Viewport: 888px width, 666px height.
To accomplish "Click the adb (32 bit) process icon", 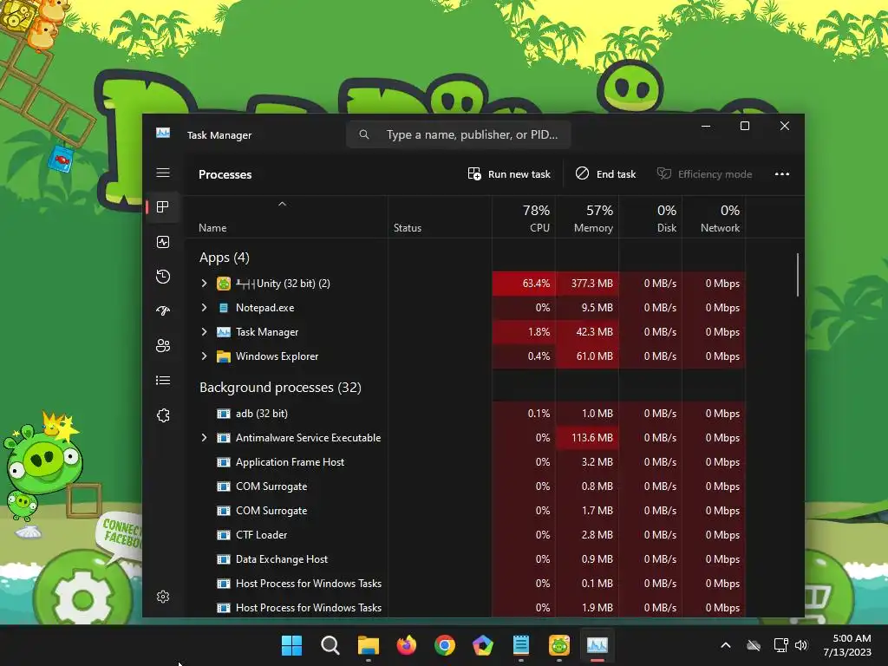I will 224,414.
